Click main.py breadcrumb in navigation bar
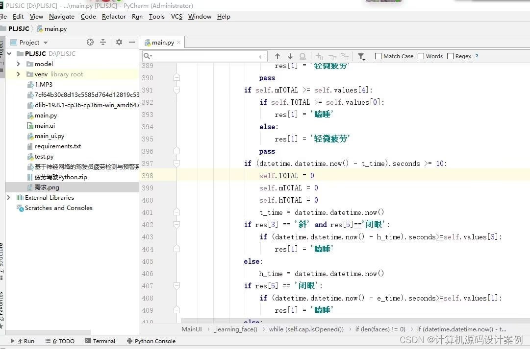Viewport: 530px width, 349px height. pos(51,29)
